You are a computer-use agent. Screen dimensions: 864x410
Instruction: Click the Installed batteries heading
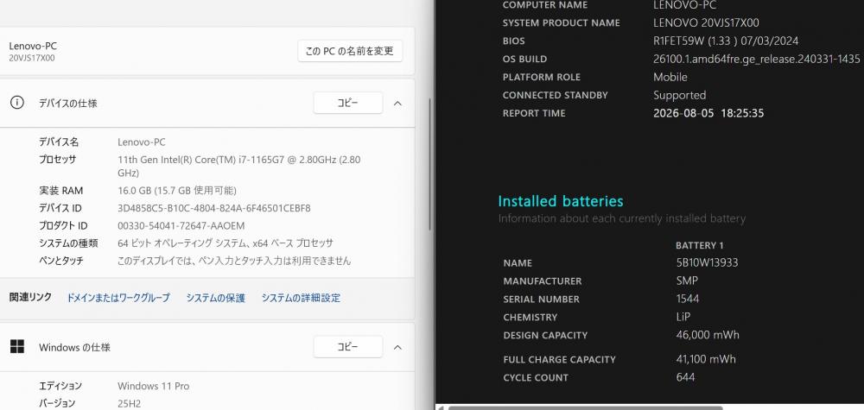click(x=561, y=201)
